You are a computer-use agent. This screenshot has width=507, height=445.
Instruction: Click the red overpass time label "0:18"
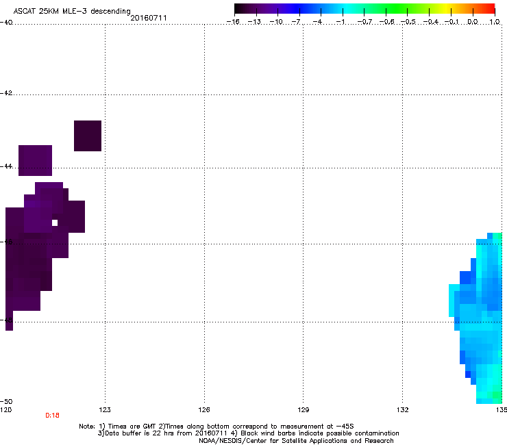[x=52, y=416]
